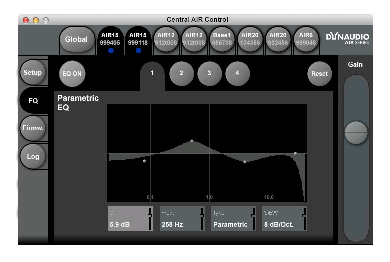
Task: Click the Gain slider knob on right
Action: pyautogui.click(x=356, y=133)
